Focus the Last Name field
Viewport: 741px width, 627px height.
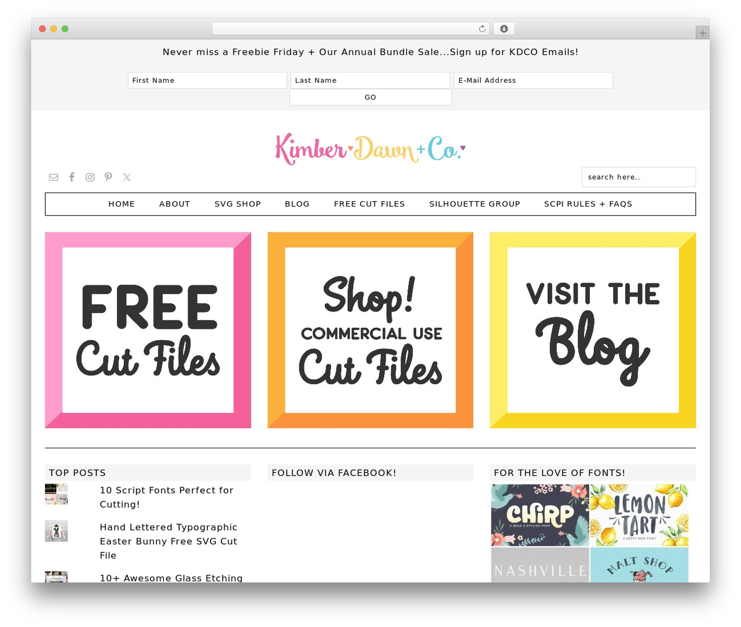pyautogui.click(x=370, y=80)
